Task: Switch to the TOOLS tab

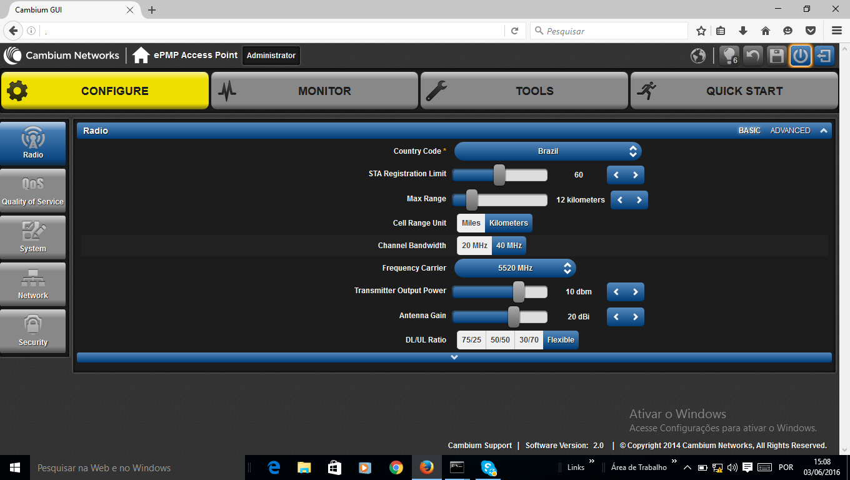Action: [x=524, y=91]
